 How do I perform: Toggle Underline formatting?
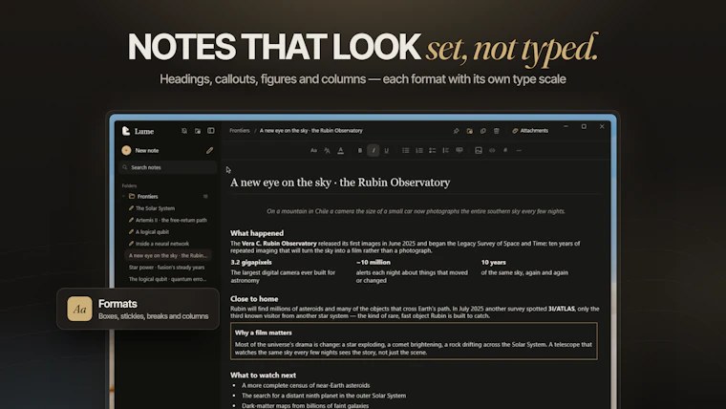coord(387,150)
